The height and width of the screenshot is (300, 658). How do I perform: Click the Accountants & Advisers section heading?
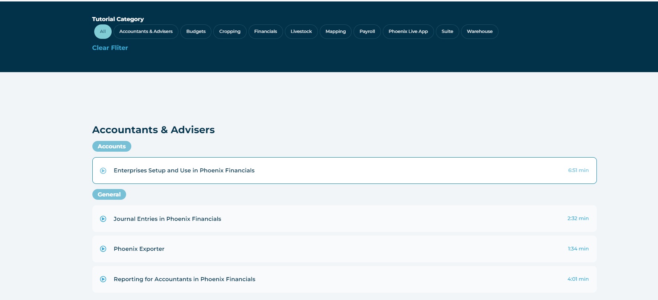[x=154, y=130]
